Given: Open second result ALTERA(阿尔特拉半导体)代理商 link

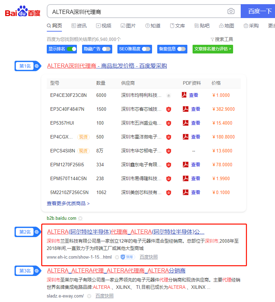Looking at the screenshot, I should tap(126, 232).
